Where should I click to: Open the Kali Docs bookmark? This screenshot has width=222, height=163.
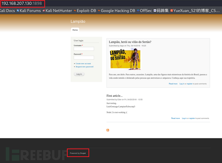tap(7, 11)
